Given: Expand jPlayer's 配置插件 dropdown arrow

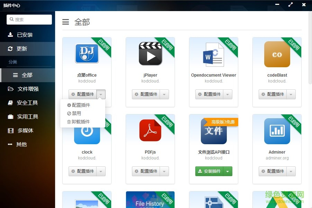Looking at the screenshot, I should [164, 94].
